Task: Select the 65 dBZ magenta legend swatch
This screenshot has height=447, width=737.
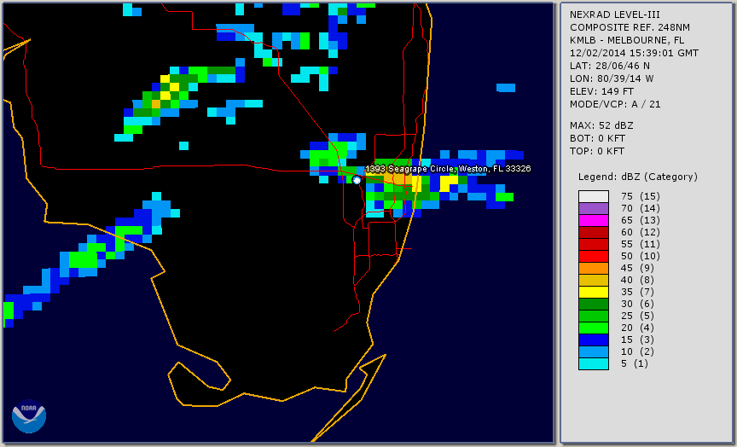Action: pyautogui.click(x=594, y=220)
